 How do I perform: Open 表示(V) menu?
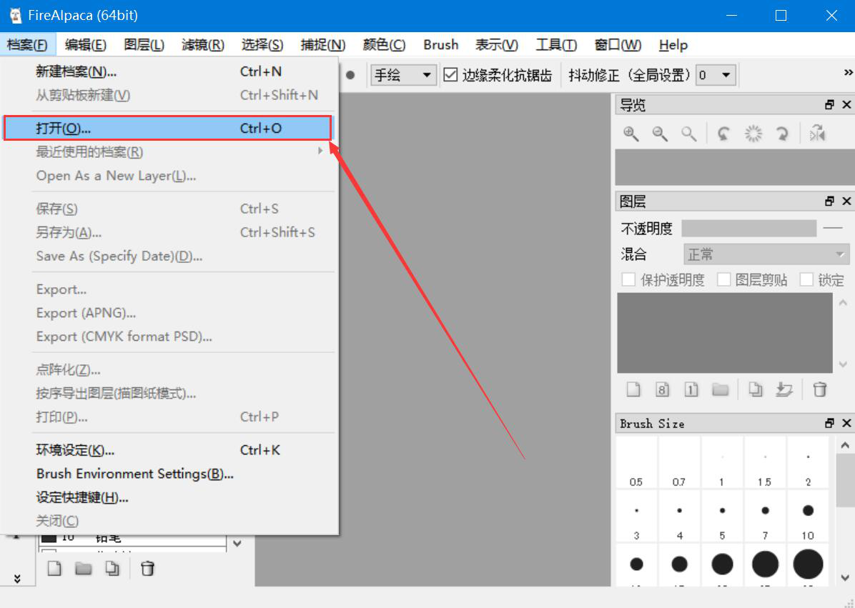coord(496,45)
